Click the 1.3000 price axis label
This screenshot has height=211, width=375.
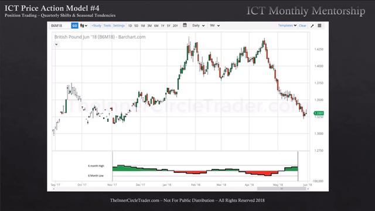tap(319, 134)
